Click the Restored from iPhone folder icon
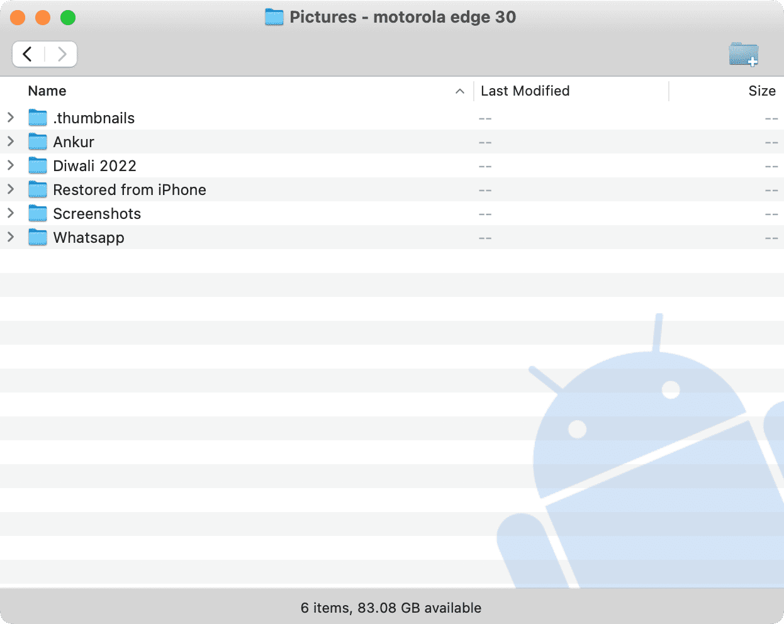The width and height of the screenshot is (784, 624). click(x=38, y=189)
